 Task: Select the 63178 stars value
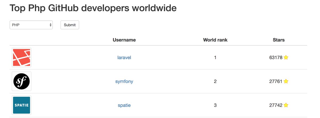[276, 58]
